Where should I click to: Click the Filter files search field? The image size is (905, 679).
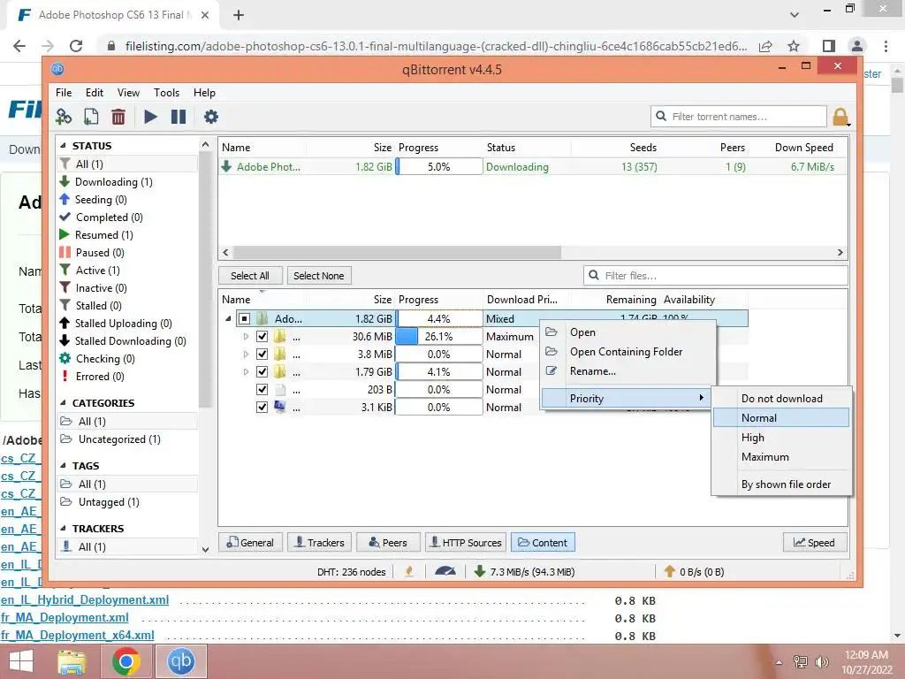click(716, 276)
